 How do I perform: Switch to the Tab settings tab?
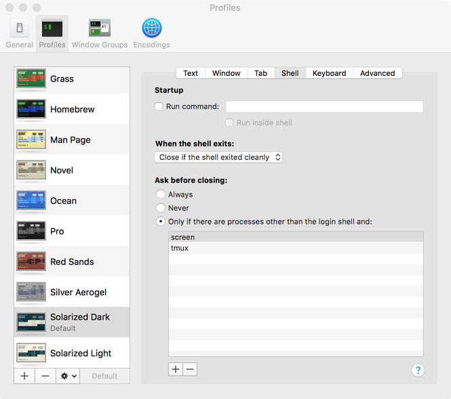click(x=261, y=73)
